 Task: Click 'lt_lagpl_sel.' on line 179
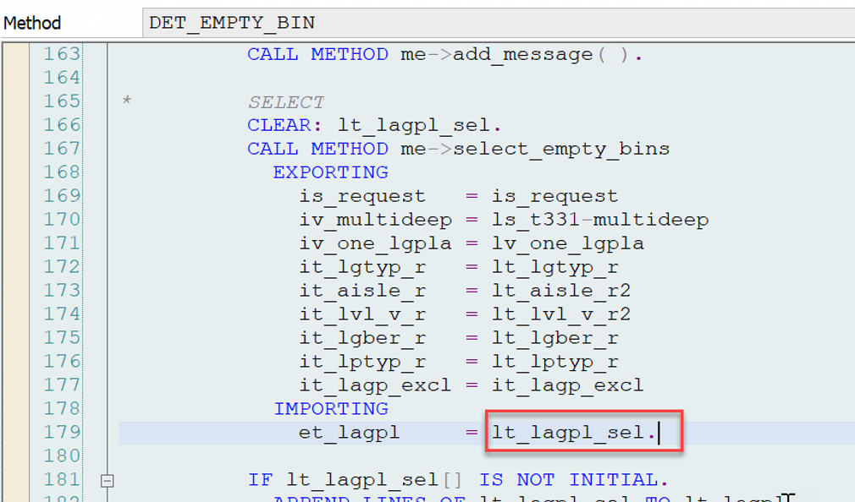click(574, 433)
